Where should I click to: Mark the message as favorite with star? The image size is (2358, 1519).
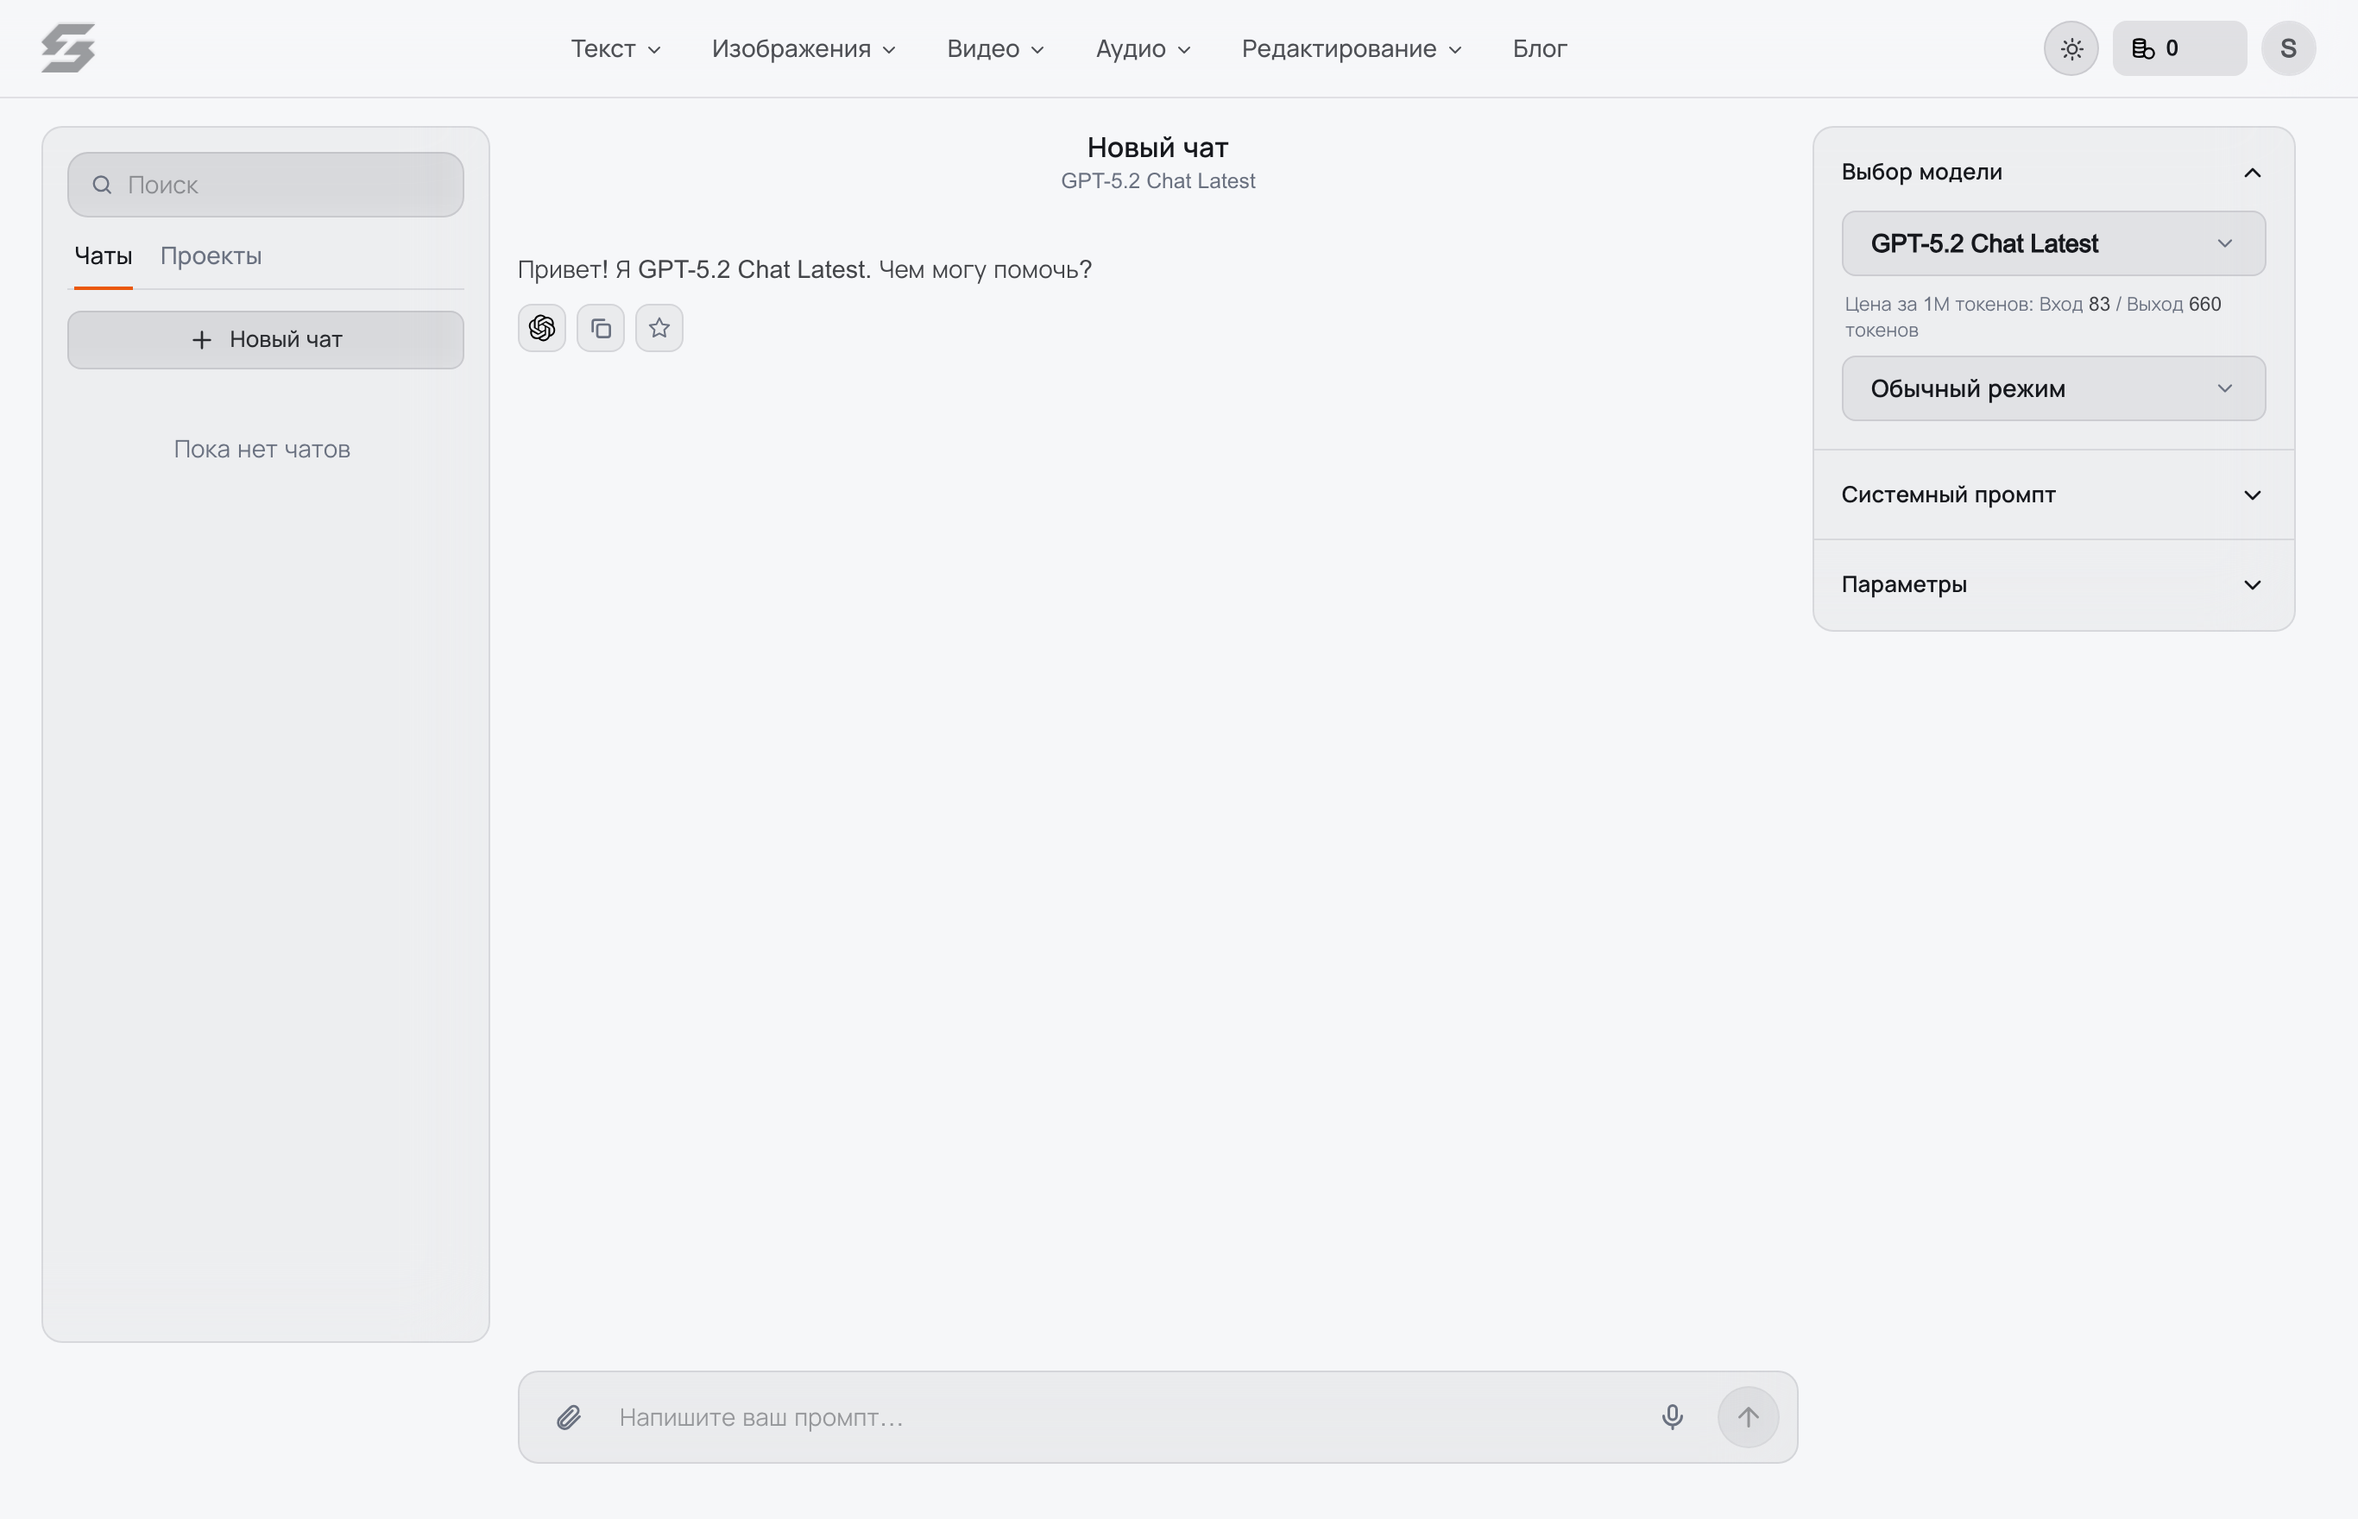click(x=659, y=329)
